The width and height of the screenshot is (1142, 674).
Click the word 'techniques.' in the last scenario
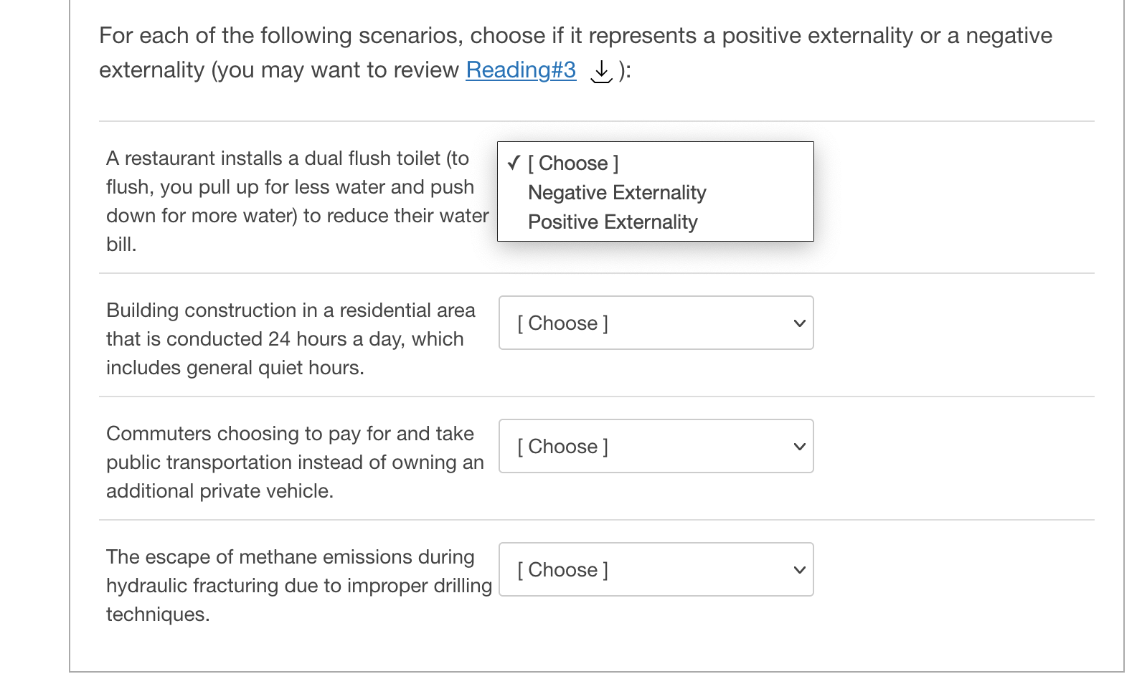(158, 614)
